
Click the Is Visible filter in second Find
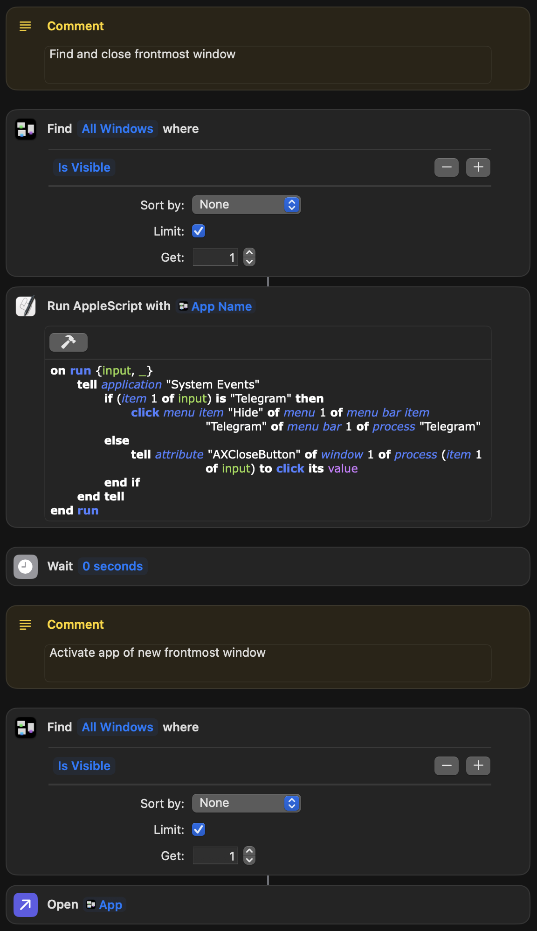(84, 766)
